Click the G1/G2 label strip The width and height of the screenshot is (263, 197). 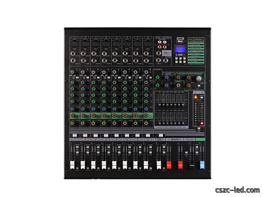[190, 139]
